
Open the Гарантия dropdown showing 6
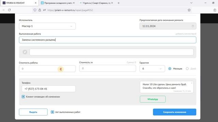click(x=152, y=68)
